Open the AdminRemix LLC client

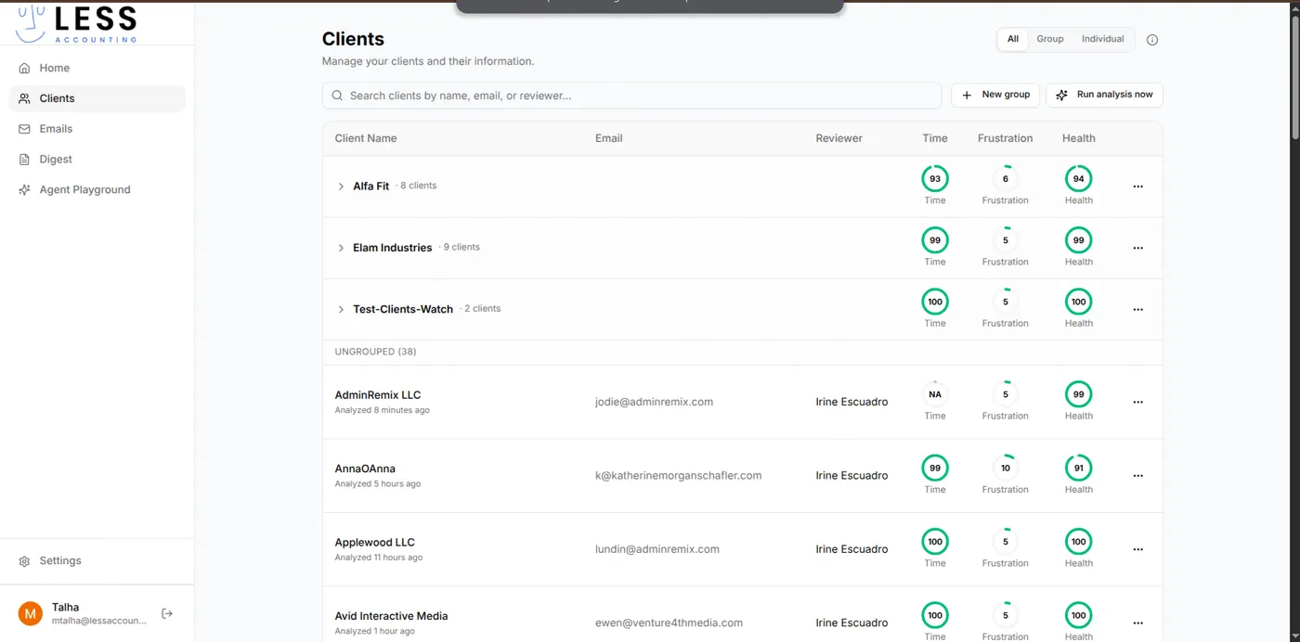pos(378,395)
